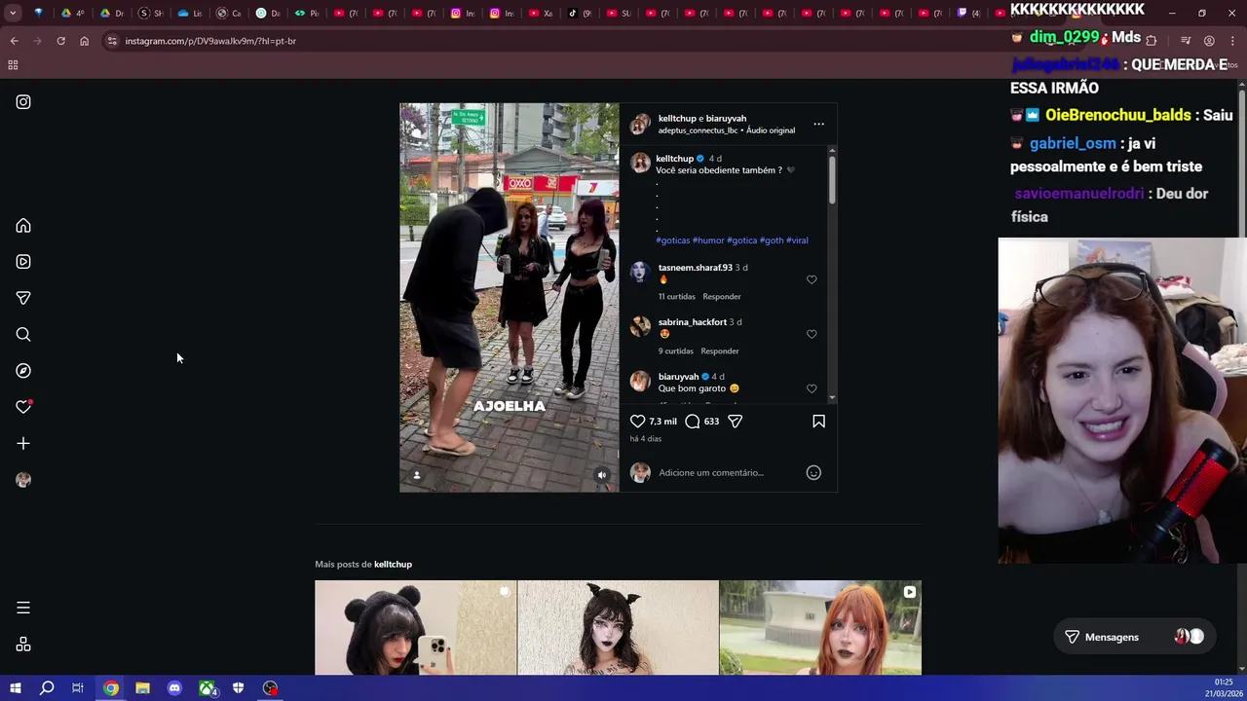Click the comment input field
The width and height of the screenshot is (1247, 701).
coord(729,473)
